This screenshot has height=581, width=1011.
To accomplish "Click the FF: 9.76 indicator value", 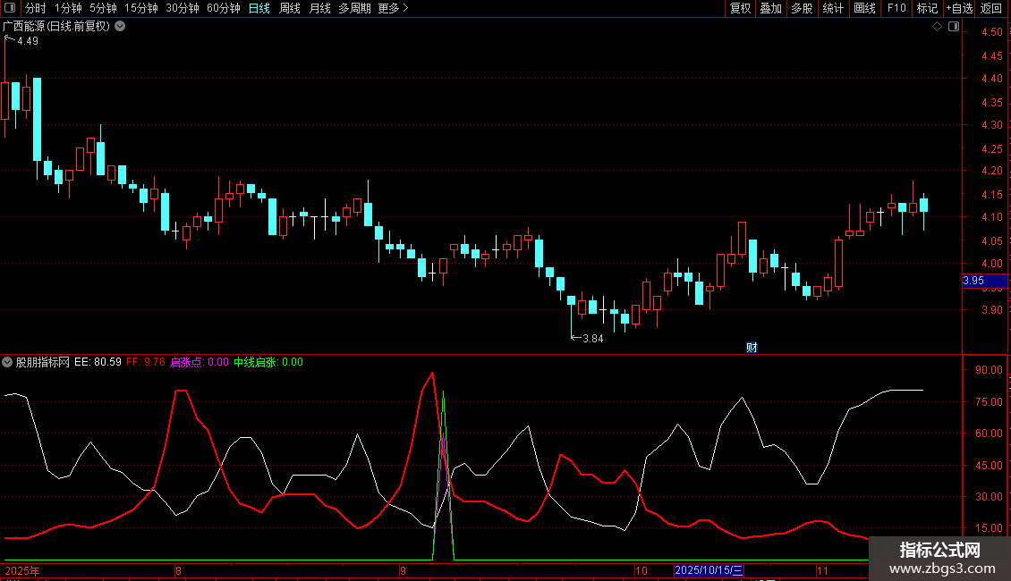I will coord(146,362).
